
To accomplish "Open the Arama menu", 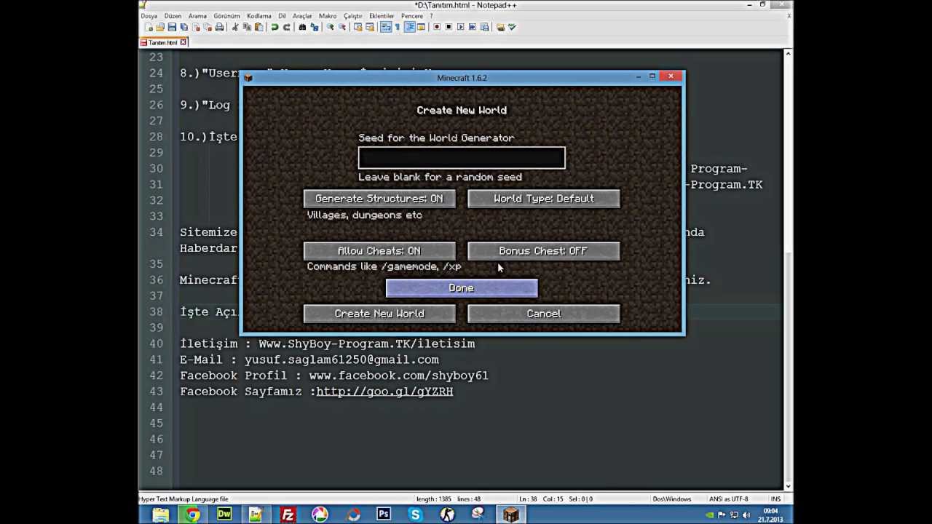I will pyautogui.click(x=197, y=16).
